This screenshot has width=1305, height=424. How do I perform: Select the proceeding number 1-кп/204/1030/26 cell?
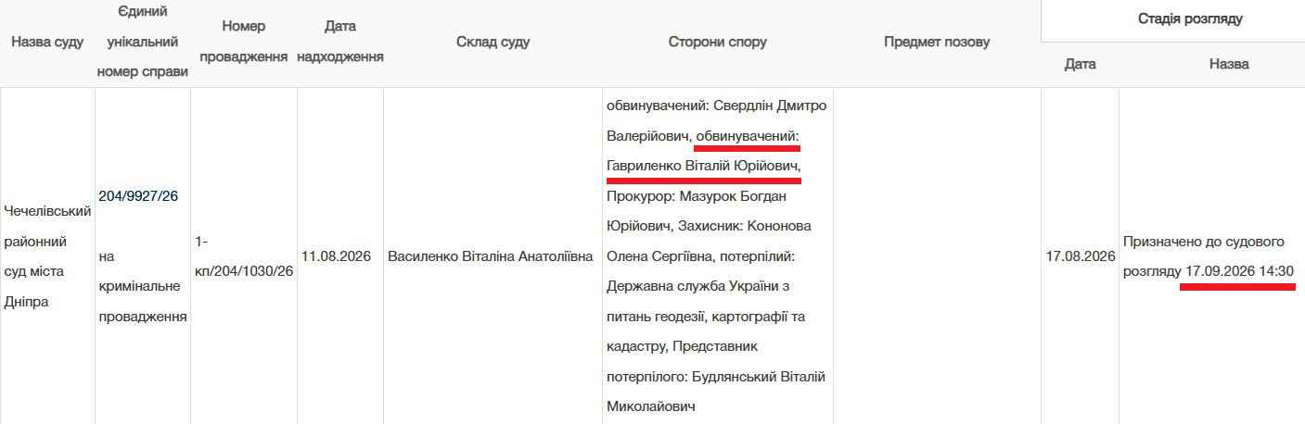tap(243, 256)
